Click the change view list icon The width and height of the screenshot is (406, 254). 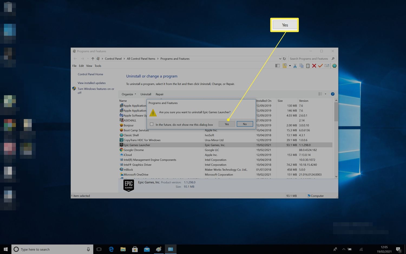tap(320, 94)
